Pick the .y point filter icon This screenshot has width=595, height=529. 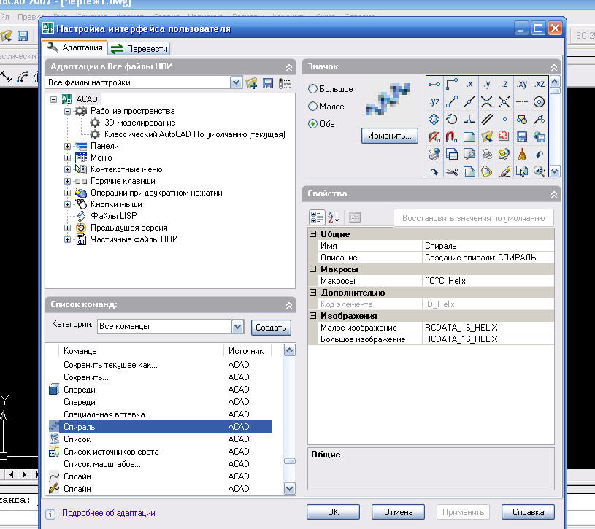487,84
